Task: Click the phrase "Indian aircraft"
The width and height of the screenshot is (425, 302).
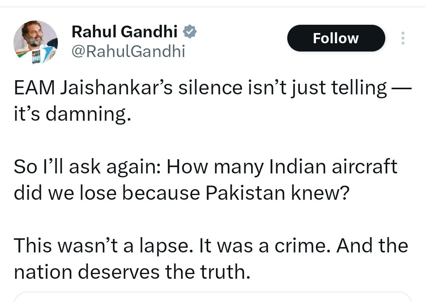Action: 333,167
